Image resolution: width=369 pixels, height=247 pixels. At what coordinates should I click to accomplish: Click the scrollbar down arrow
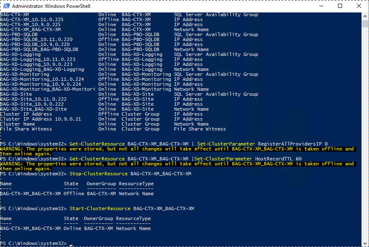point(365,243)
